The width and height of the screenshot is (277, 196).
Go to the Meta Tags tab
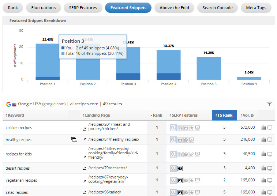[256, 8]
